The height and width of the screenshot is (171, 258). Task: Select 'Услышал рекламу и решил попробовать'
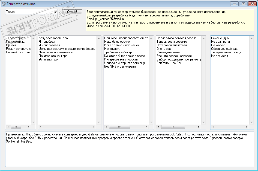[x=67, y=49]
